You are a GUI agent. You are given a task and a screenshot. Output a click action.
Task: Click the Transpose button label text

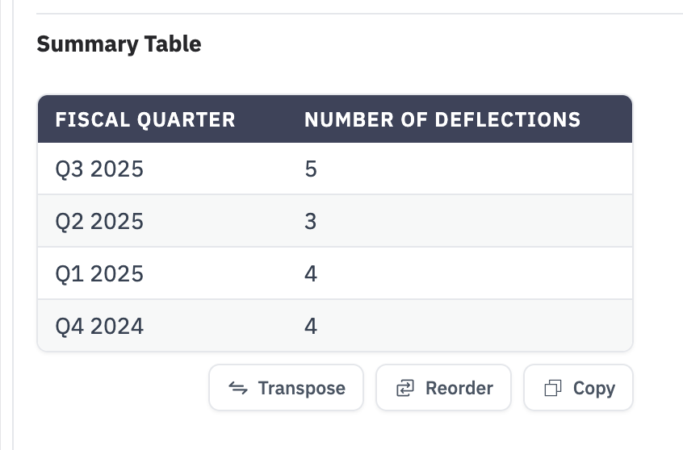[301, 388]
